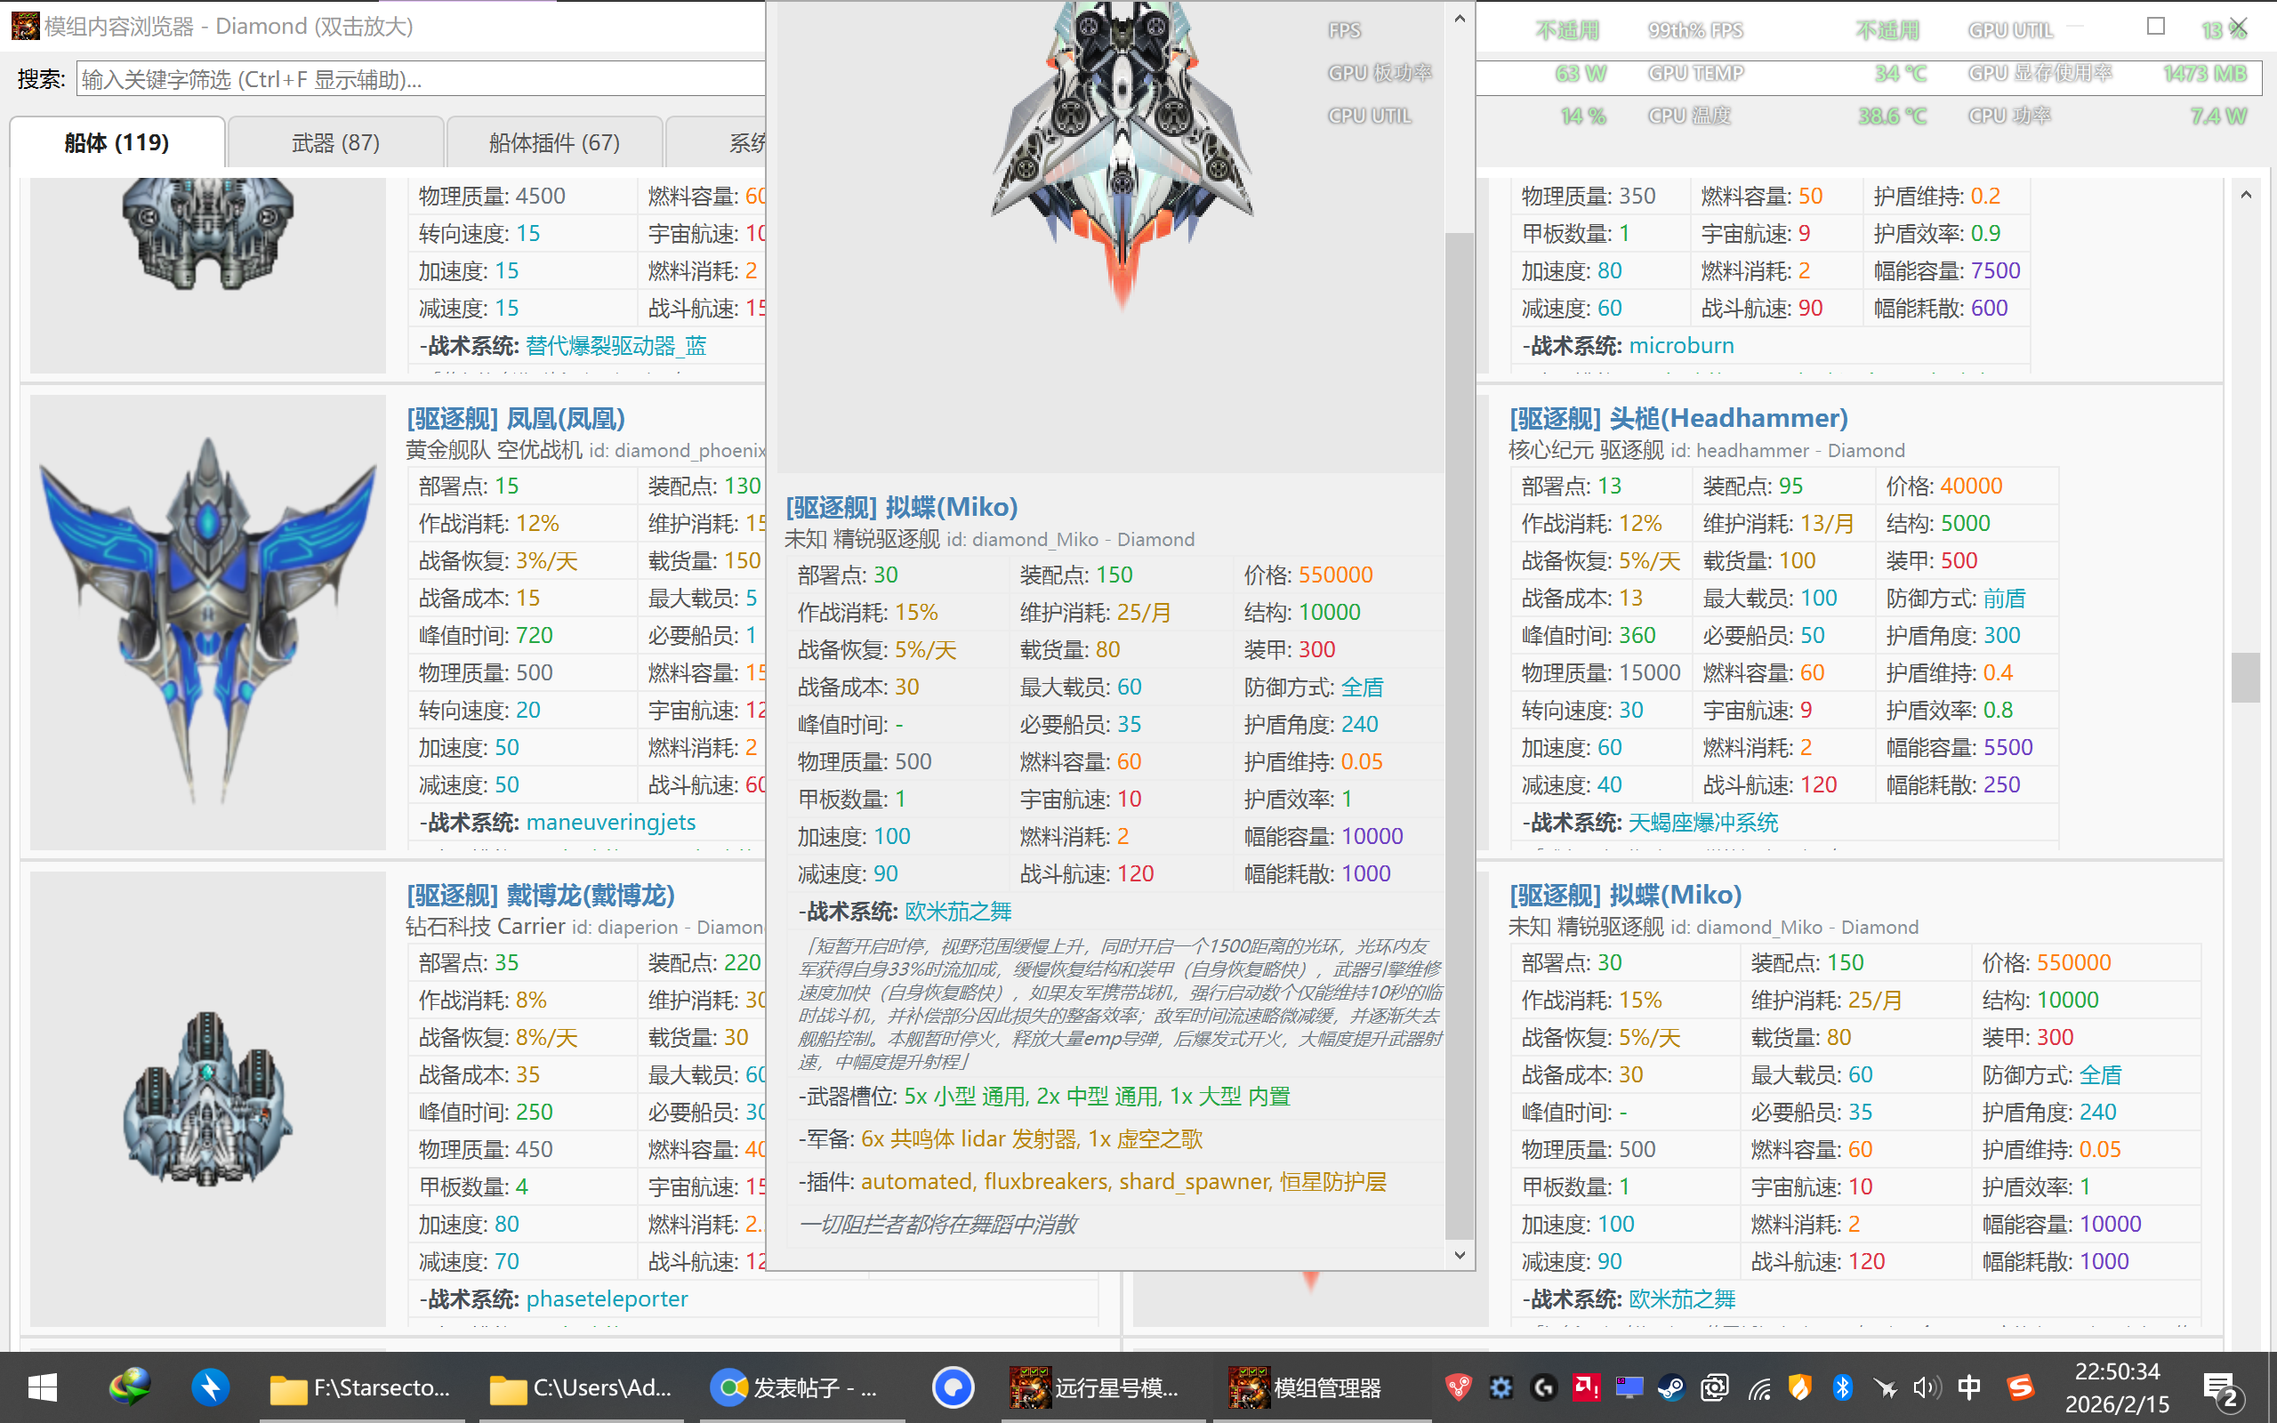
Task: Click the Logitech G Hub tray icon
Action: point(1545,1387)
